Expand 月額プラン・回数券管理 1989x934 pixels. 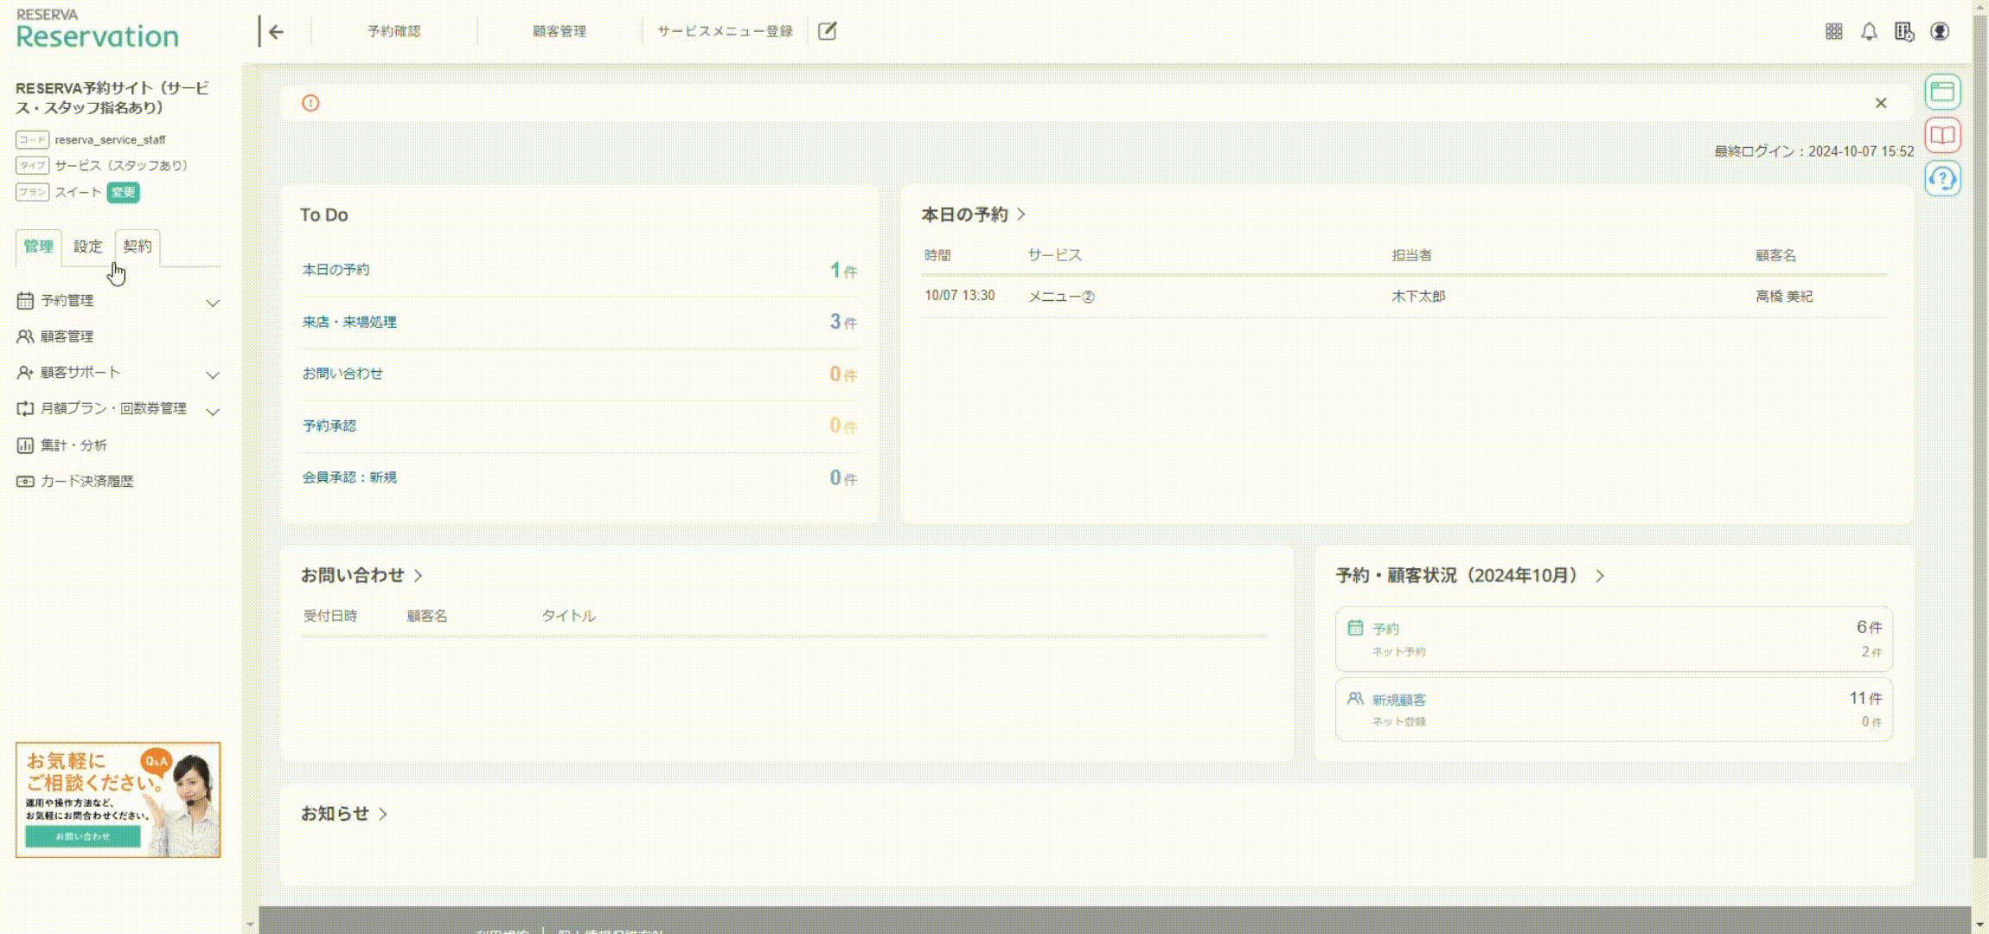(x=214, y=411)
